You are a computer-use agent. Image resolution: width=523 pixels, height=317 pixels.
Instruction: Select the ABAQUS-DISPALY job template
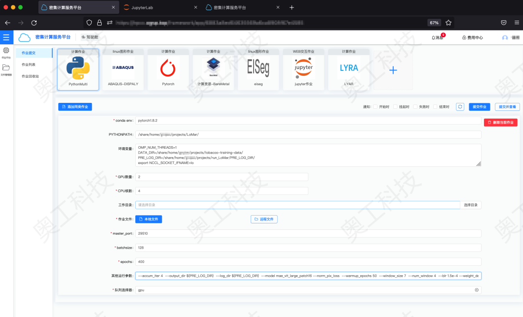tap(123, 69)
